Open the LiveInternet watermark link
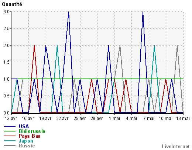192x150 pixels. point(175,146)
